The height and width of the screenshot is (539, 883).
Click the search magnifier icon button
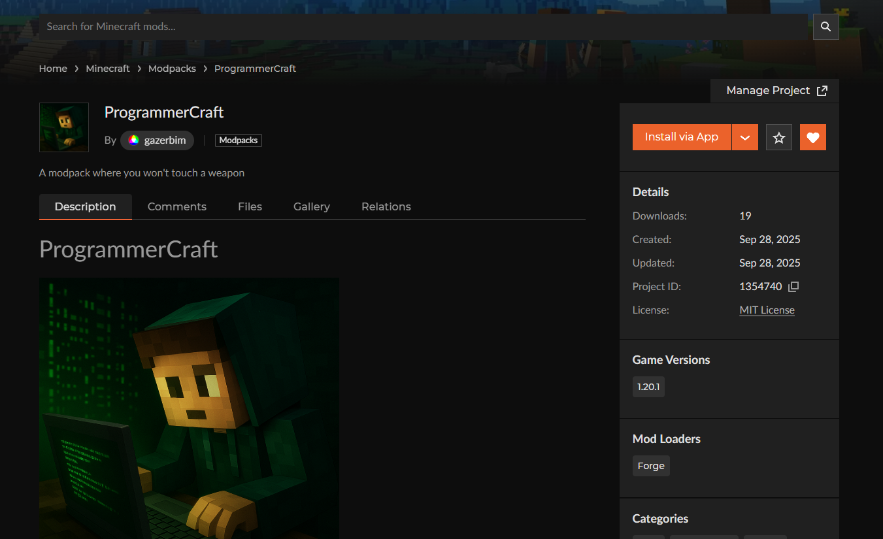point(825,27)
